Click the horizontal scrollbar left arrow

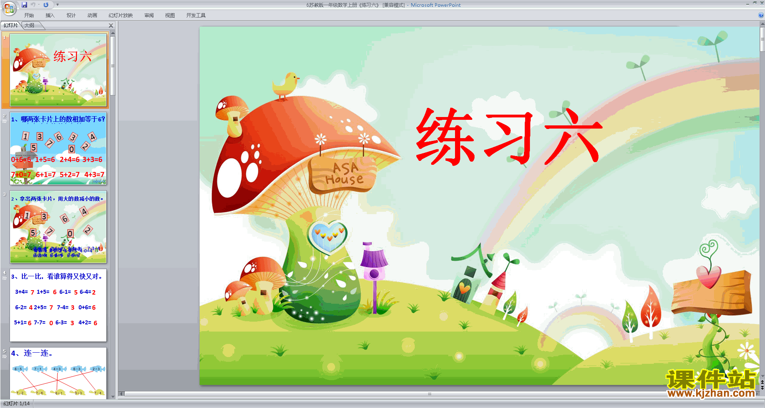122,394
